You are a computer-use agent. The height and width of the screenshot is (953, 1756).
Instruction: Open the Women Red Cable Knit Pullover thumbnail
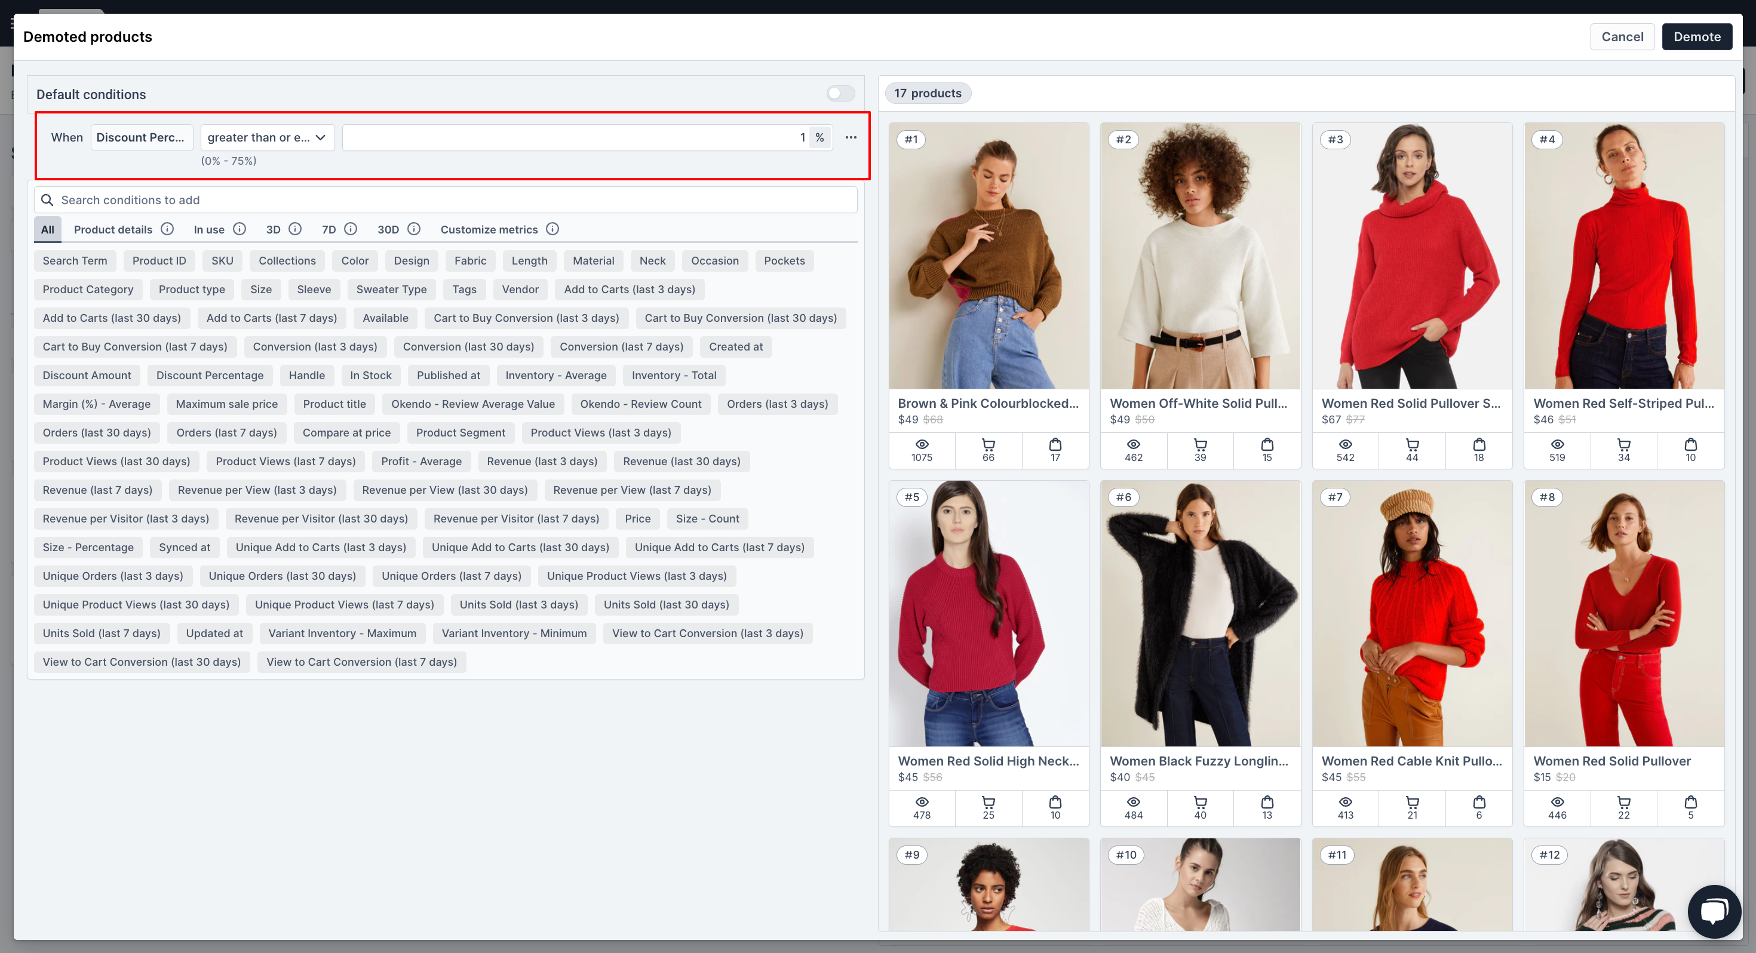tap(1412, 613)
